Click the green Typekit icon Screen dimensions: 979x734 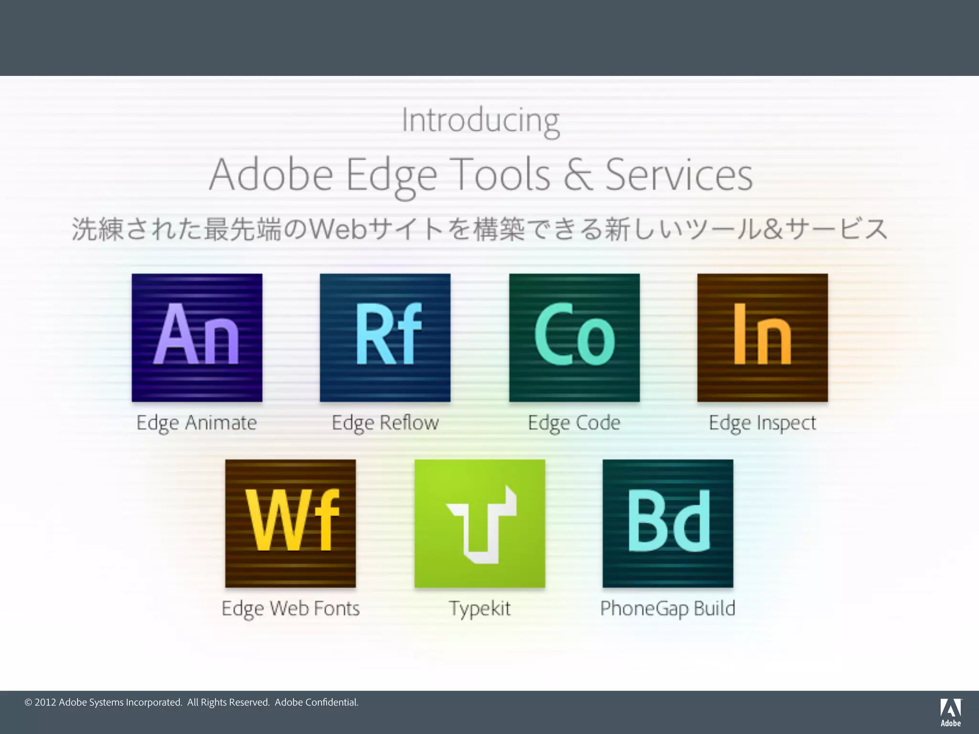click(480, 524)
